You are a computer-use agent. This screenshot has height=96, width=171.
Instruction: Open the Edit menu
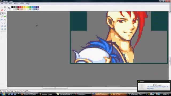tap(6, 4)
